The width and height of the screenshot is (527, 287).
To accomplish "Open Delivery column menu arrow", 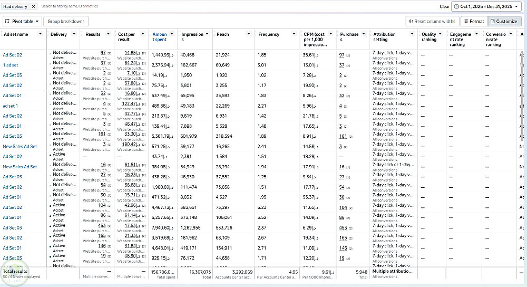I will (74, 34).
